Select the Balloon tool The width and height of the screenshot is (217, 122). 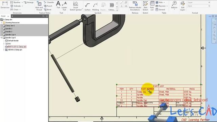[174, 5]
